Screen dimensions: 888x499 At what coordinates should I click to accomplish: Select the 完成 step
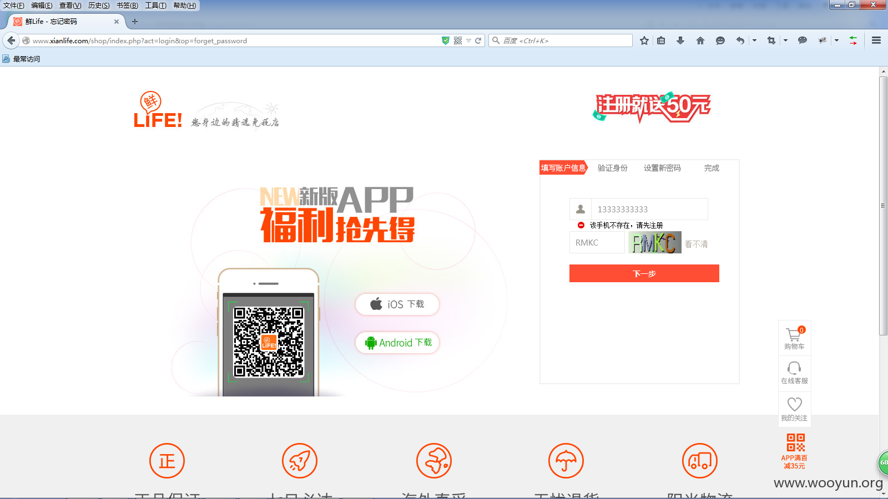712,168
